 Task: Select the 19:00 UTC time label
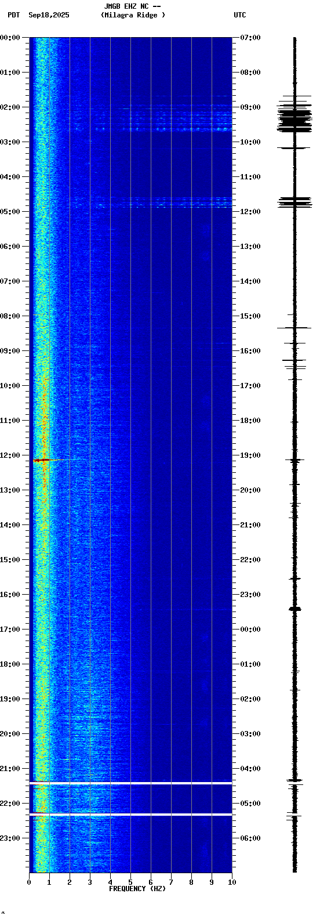(250, 455)
